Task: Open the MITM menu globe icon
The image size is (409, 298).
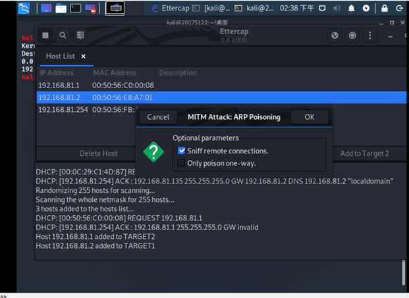Action: click(x=335, y=36)
